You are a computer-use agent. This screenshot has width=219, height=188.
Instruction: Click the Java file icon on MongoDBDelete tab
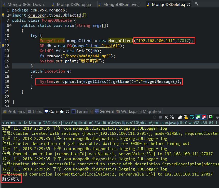coord(148,5)
